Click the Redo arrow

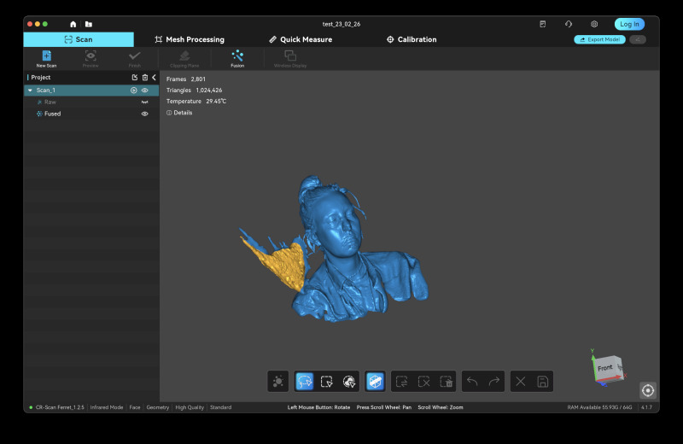click(x=494, y=382)
